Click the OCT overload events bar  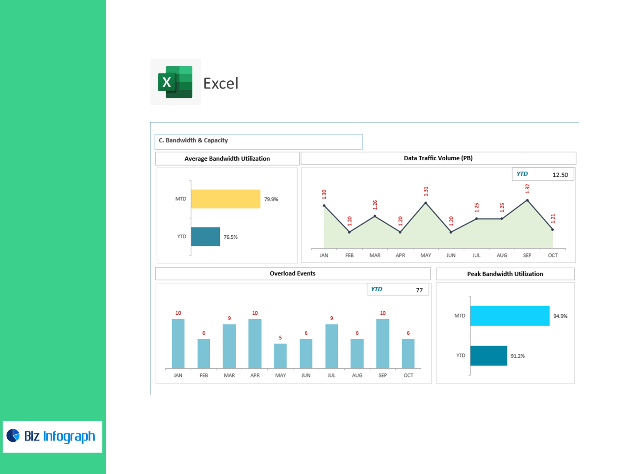[x=408, y=353]
